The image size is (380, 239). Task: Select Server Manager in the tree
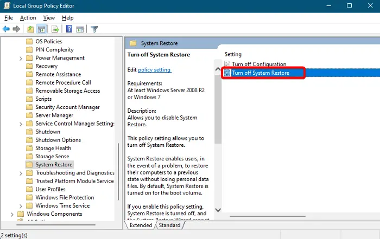pos(54,115)
